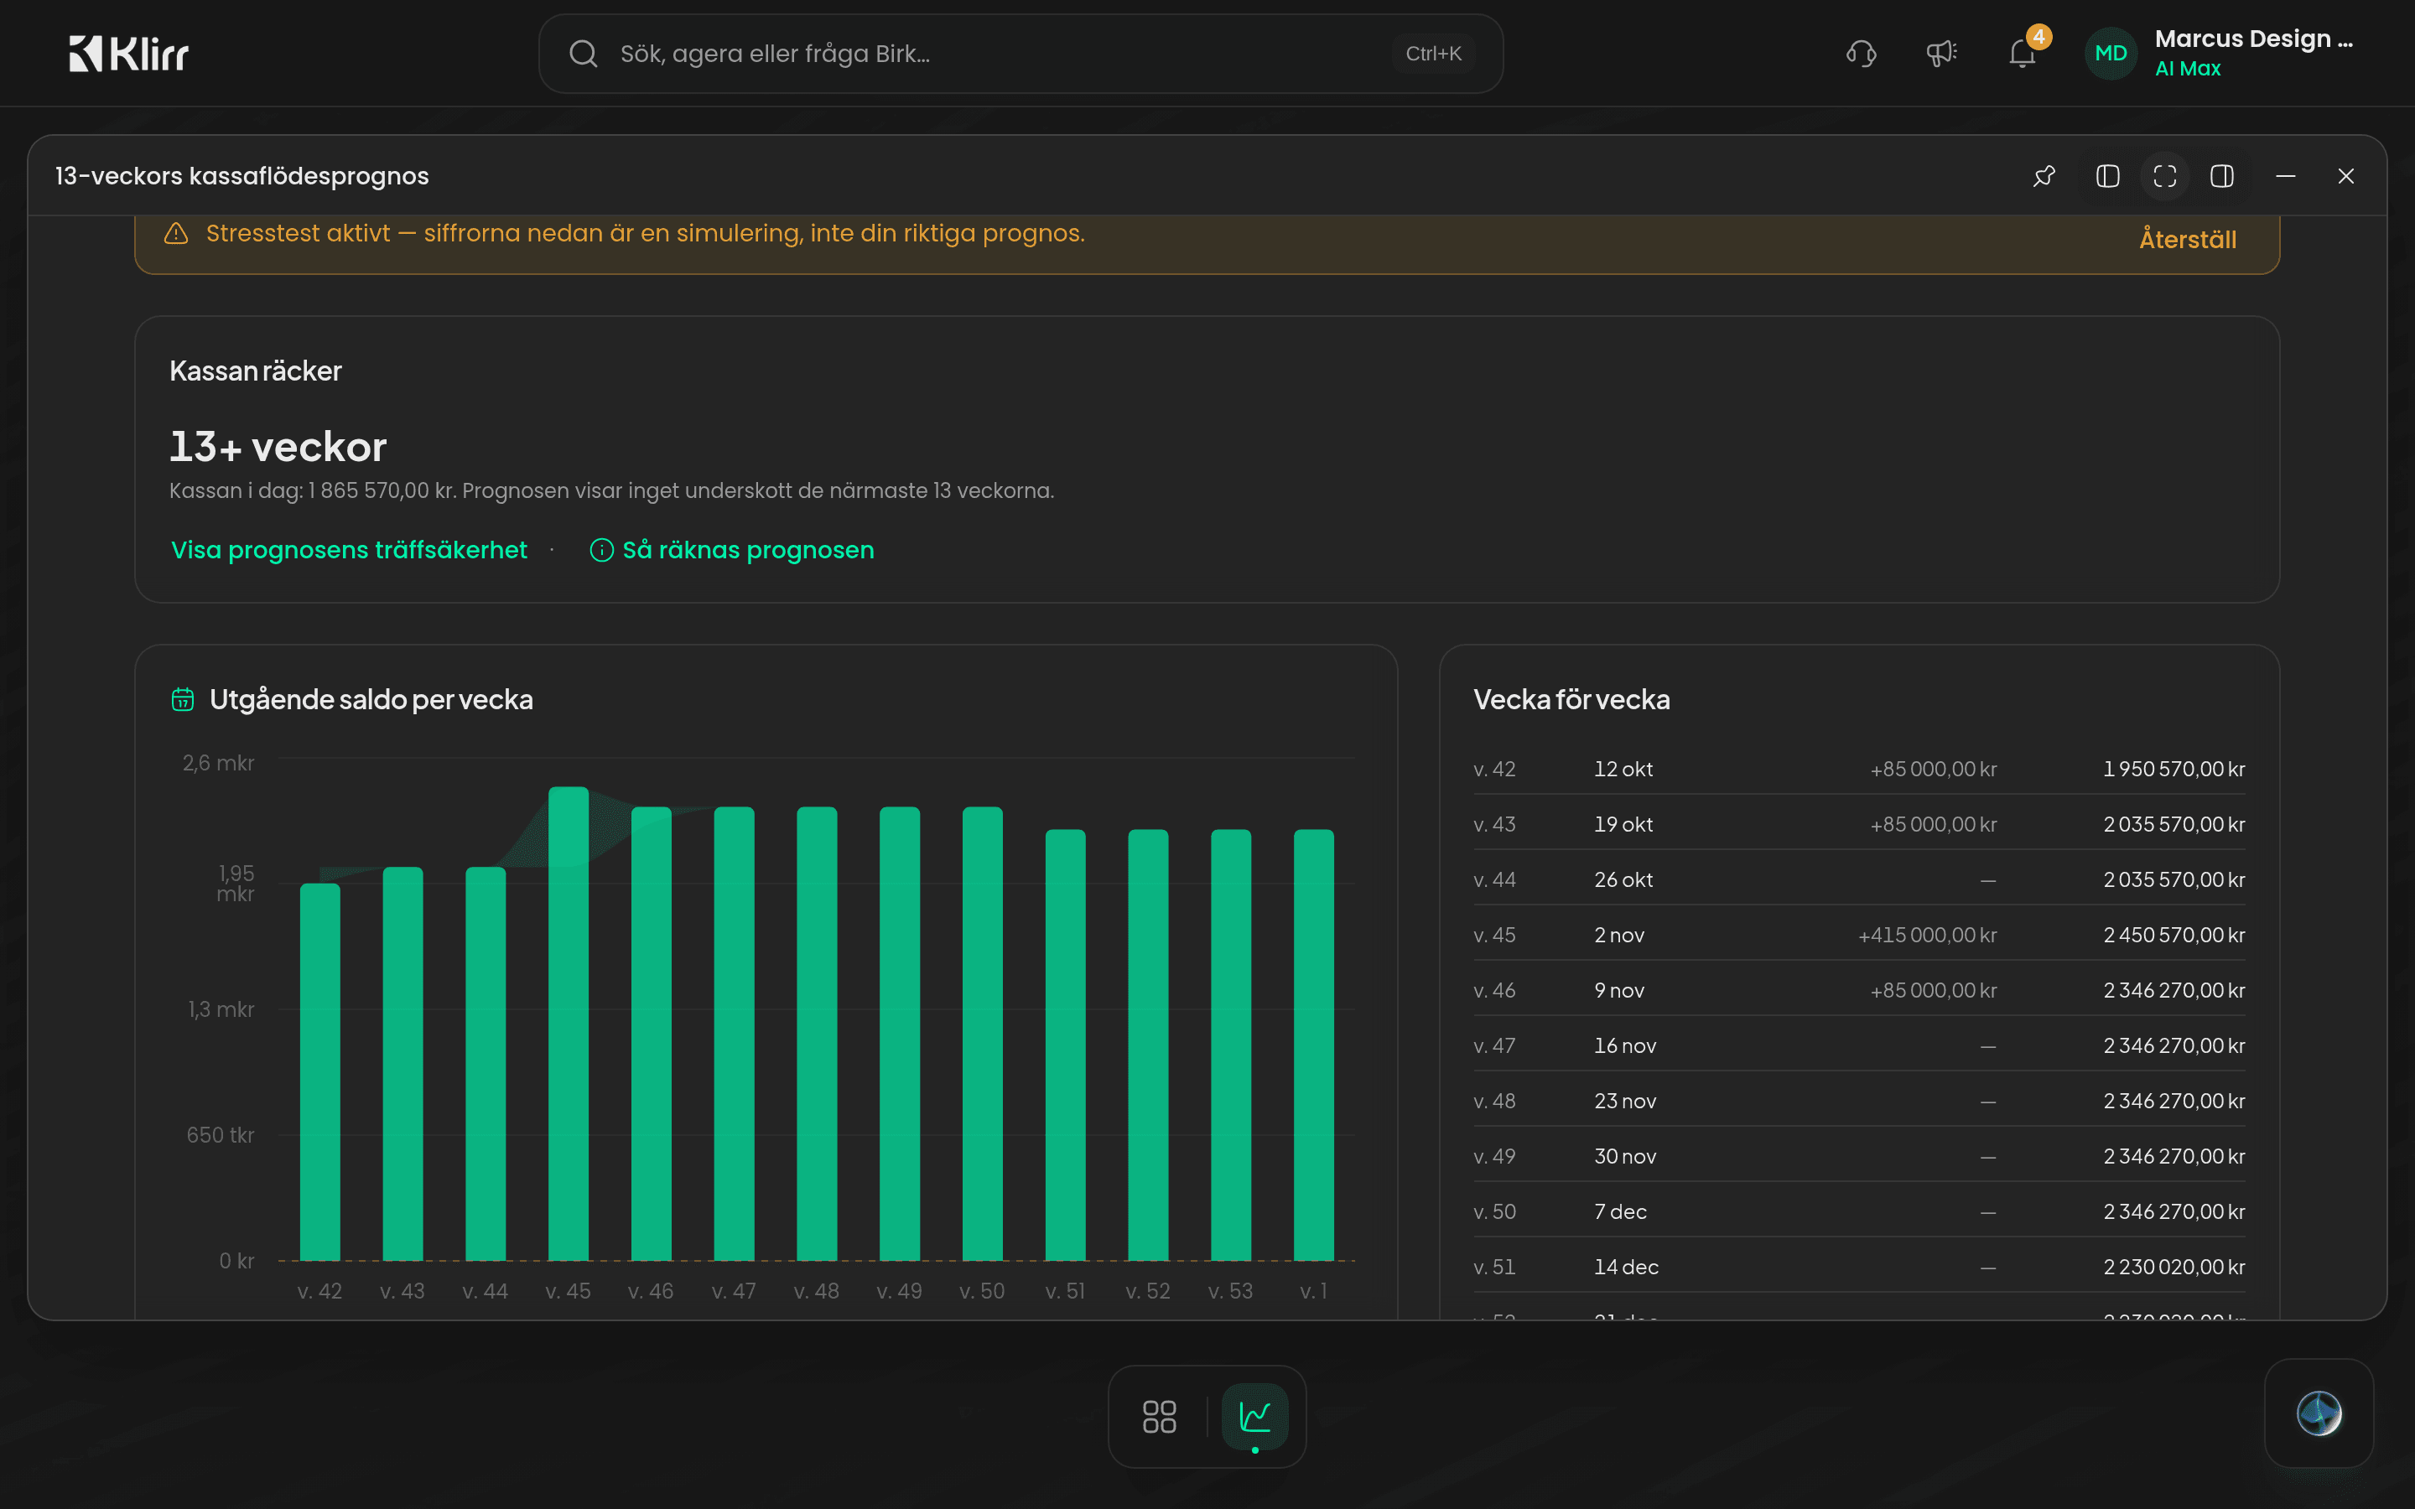Dock the panel to the right half
This screenshot has height=1509, width=2415.
point(2222,177)
